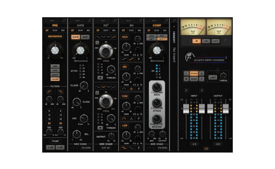Screen dimensions: 275x169
Task: Expand the GATE module with its header window icon
Action: coord(89,21)
